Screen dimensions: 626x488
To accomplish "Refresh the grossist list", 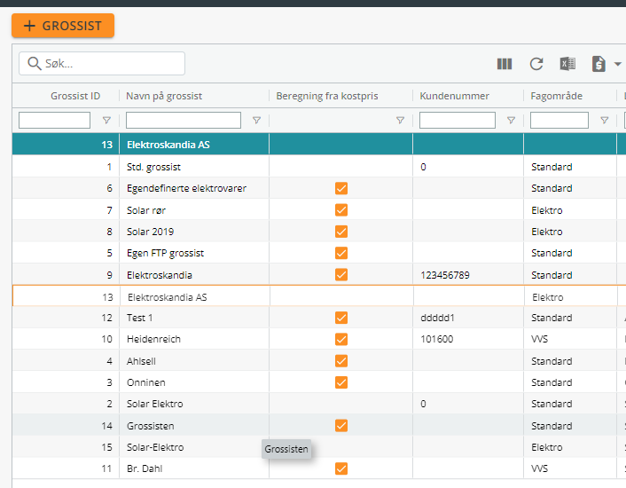I will click(x=536, y=64).
